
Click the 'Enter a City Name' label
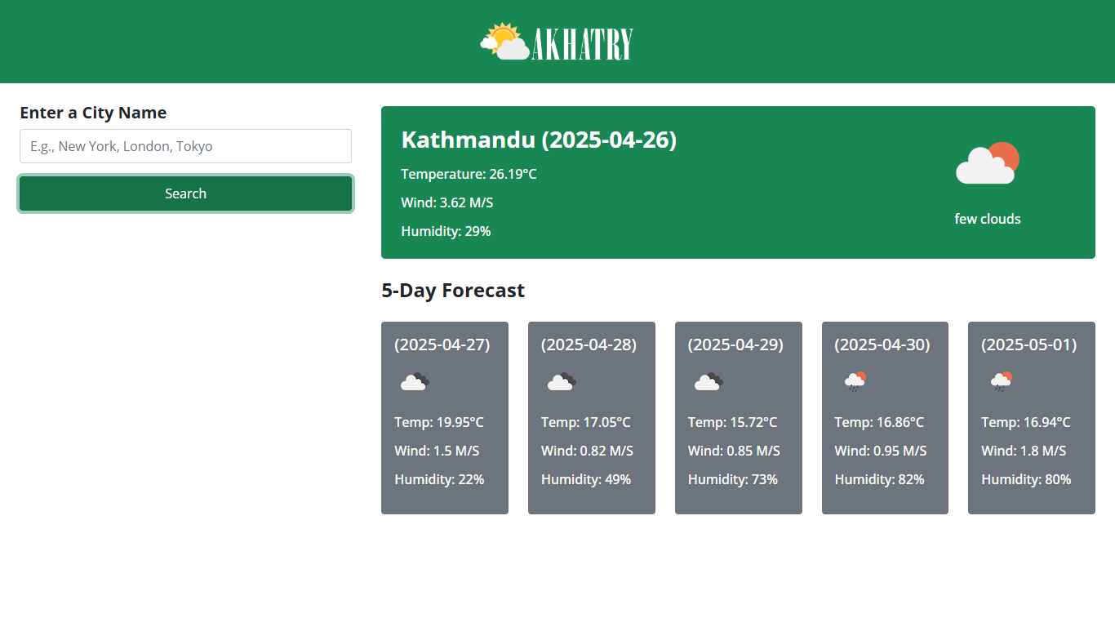point(93,113)
